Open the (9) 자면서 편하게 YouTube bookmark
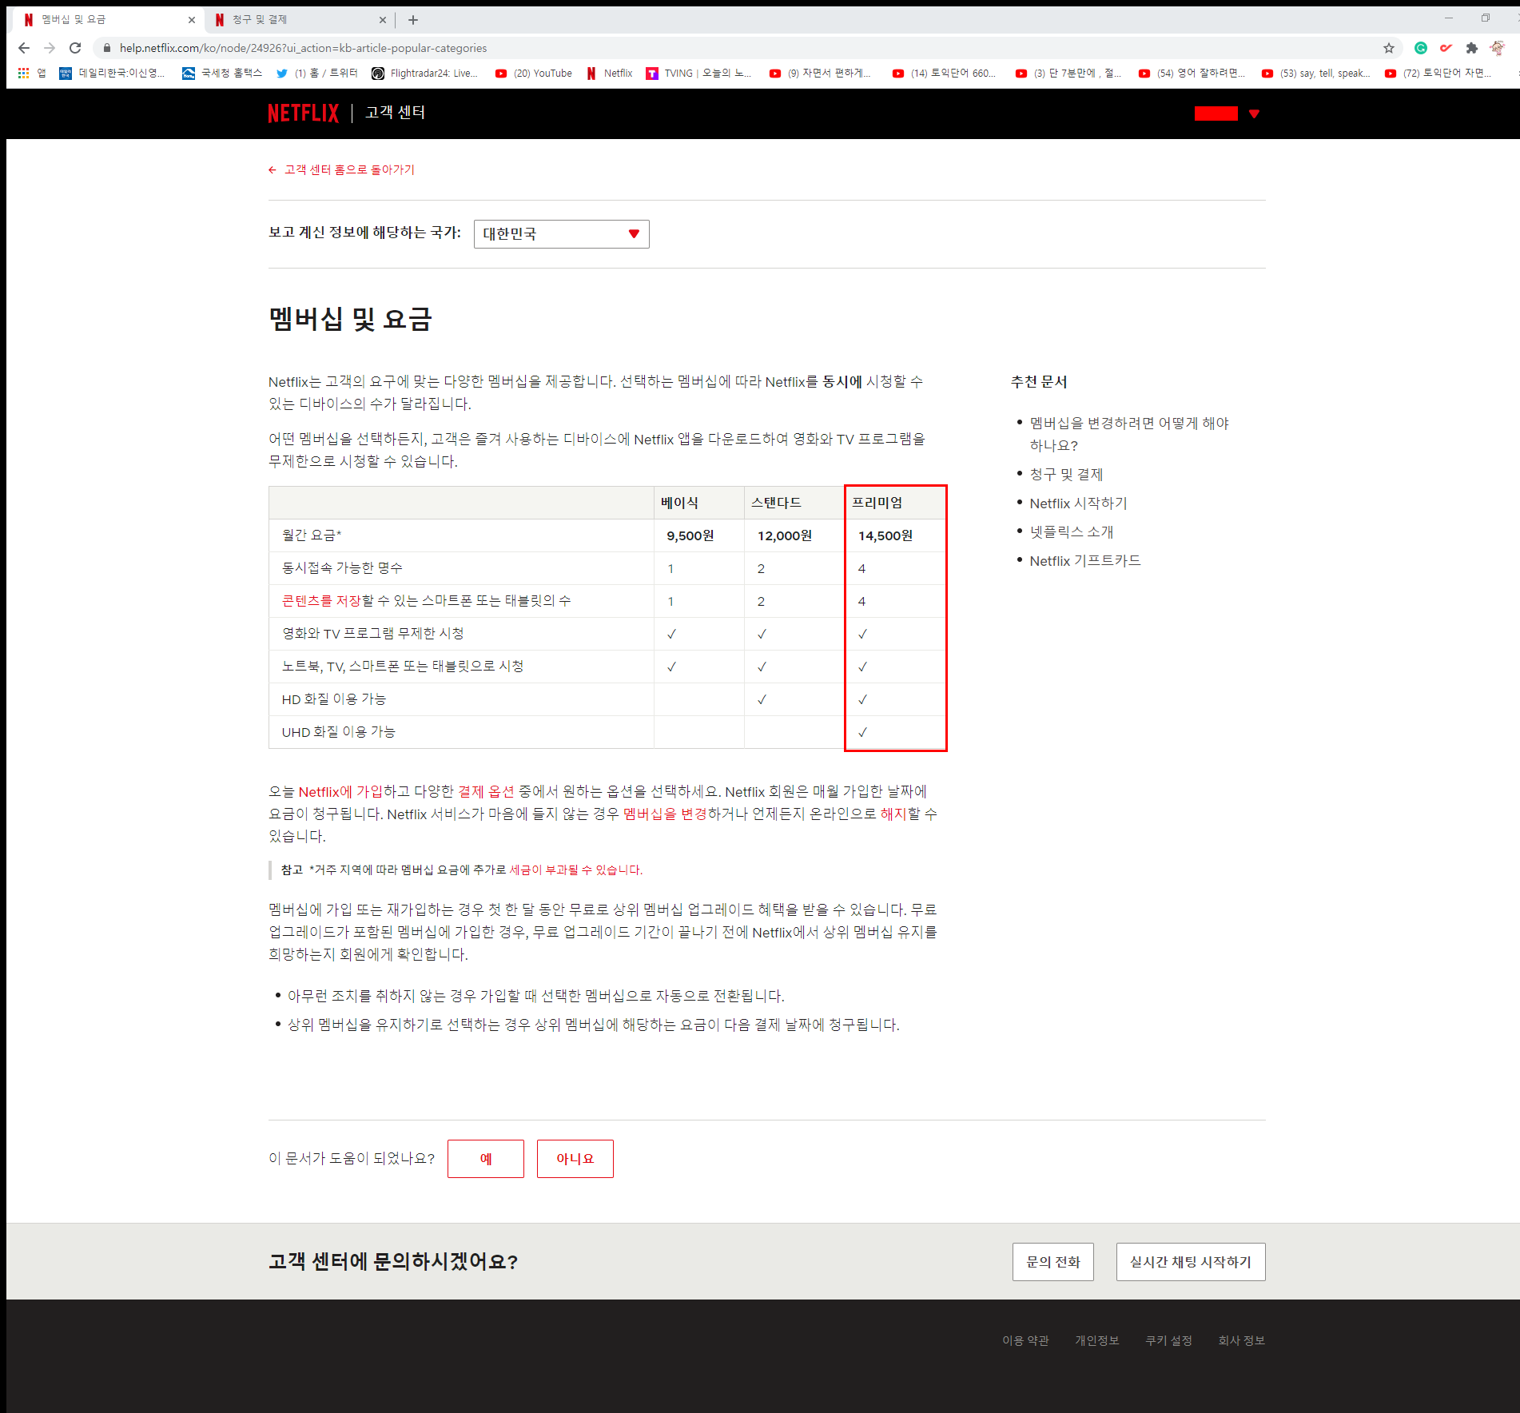The width and height of the screenshot is (1520, 1413). 820,73
